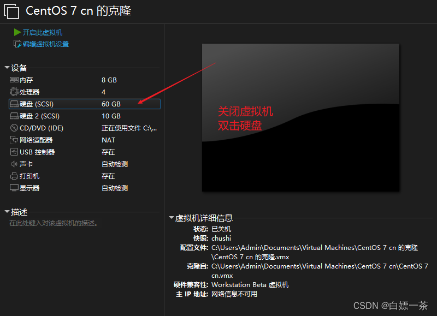
Task: Collapse the 虚拟机详细信息 section
Action: (x=172, y=217)
